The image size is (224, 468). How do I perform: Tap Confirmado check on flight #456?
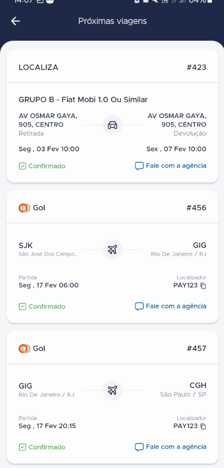pos(22,306)
